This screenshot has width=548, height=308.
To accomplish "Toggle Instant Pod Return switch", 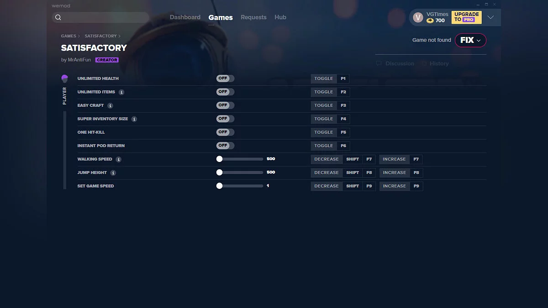I will click(225, 146).
